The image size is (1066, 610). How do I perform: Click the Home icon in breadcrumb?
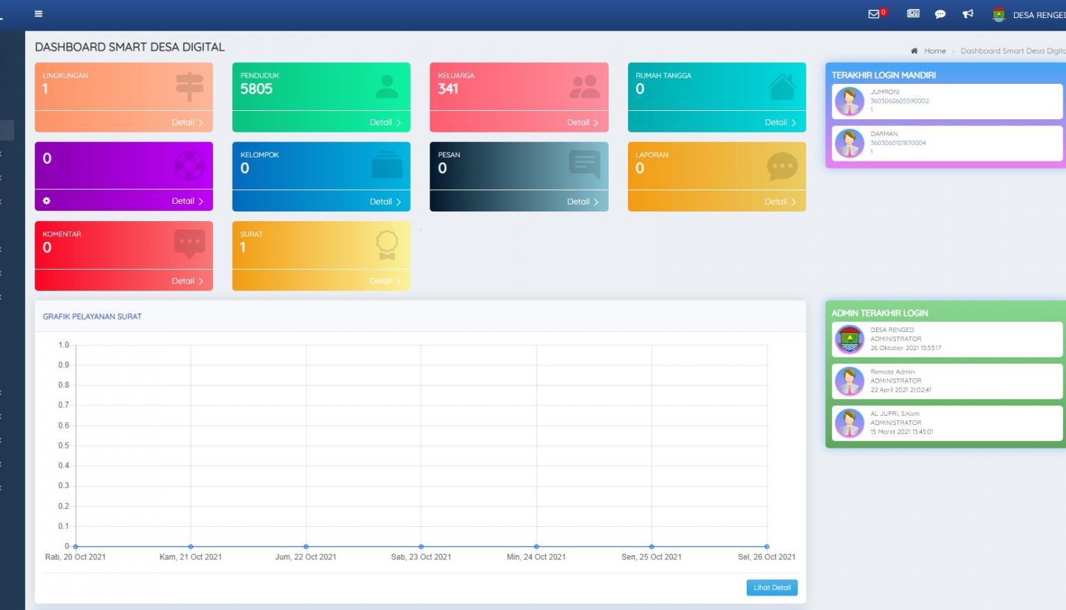point(914,51)
